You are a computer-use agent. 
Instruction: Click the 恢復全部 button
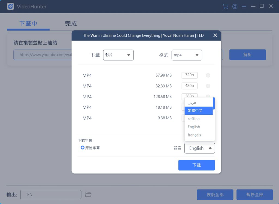(x=215, y=194)
